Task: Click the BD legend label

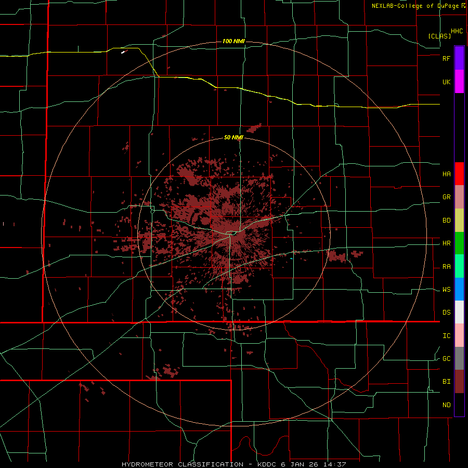Action: tap(447, 220)
